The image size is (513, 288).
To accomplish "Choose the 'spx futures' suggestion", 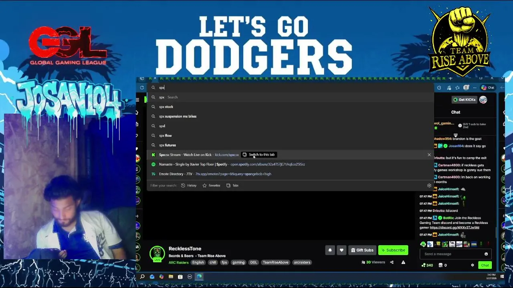I will (x=291, y=145).
